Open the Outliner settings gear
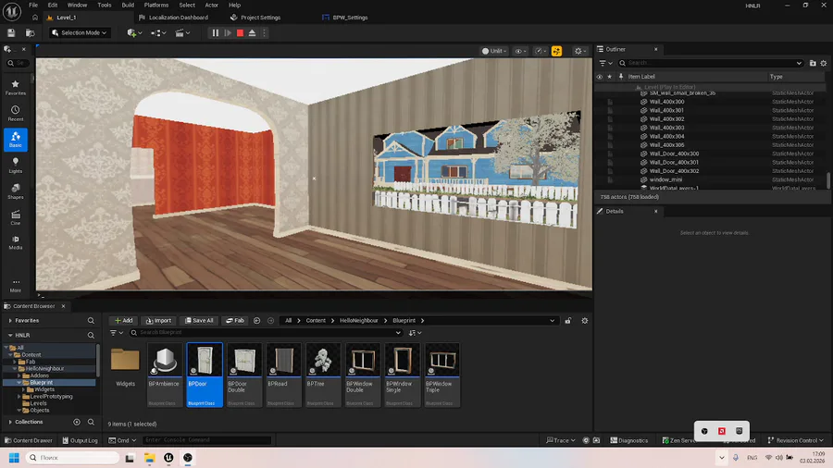The height and width of the screenshot is (468, 833). (825, 63)
